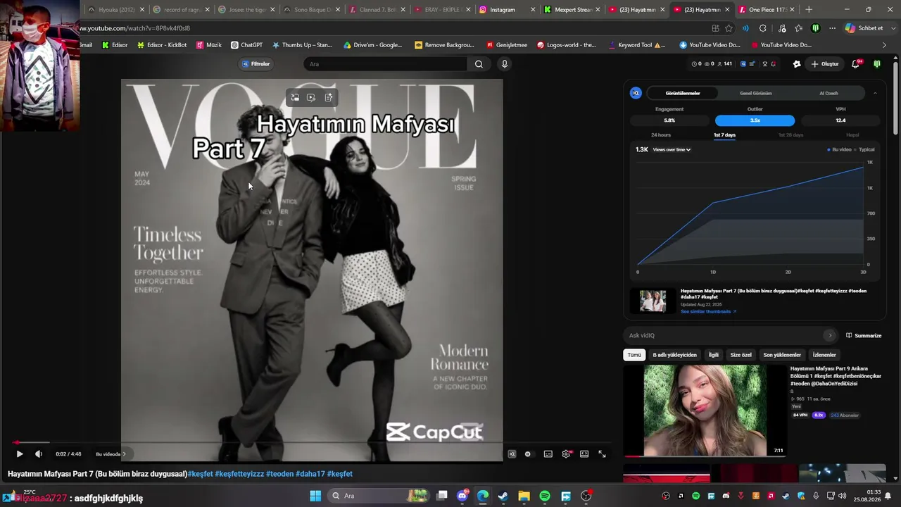Collapse the vidIQ stats panel chevron

[875, 93]
